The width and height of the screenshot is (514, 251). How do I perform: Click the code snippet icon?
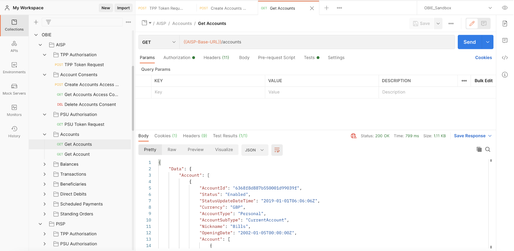[x=505, y=58]
